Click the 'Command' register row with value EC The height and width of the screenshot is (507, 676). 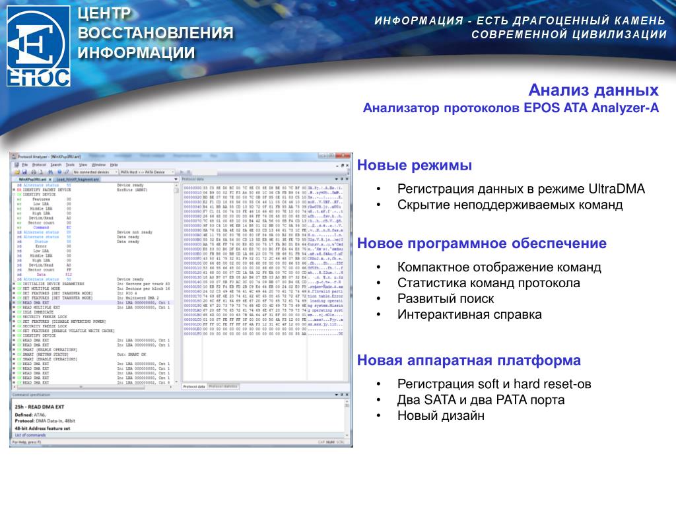click(x=44, y=228)
